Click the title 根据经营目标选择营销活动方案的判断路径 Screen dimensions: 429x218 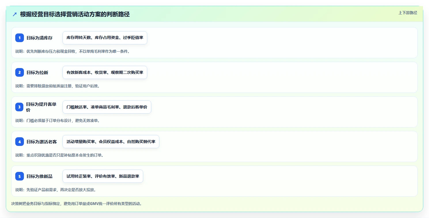click(x=75, y=14)
